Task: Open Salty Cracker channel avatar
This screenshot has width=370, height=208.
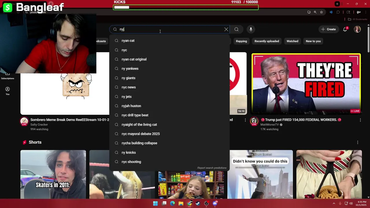Action: point(24,121)
